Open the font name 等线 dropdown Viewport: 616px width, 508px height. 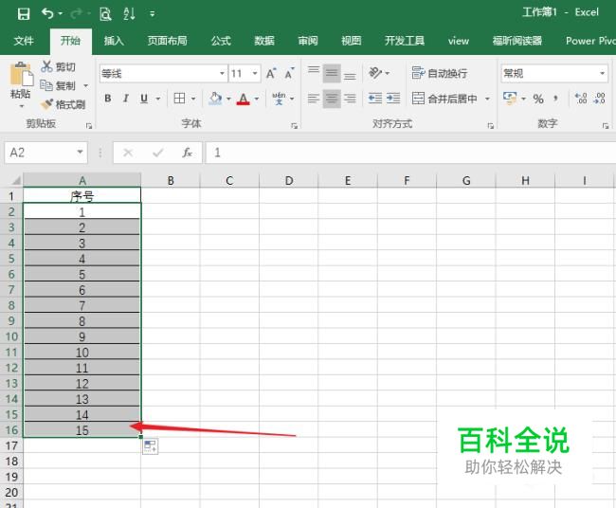[222, 74]
